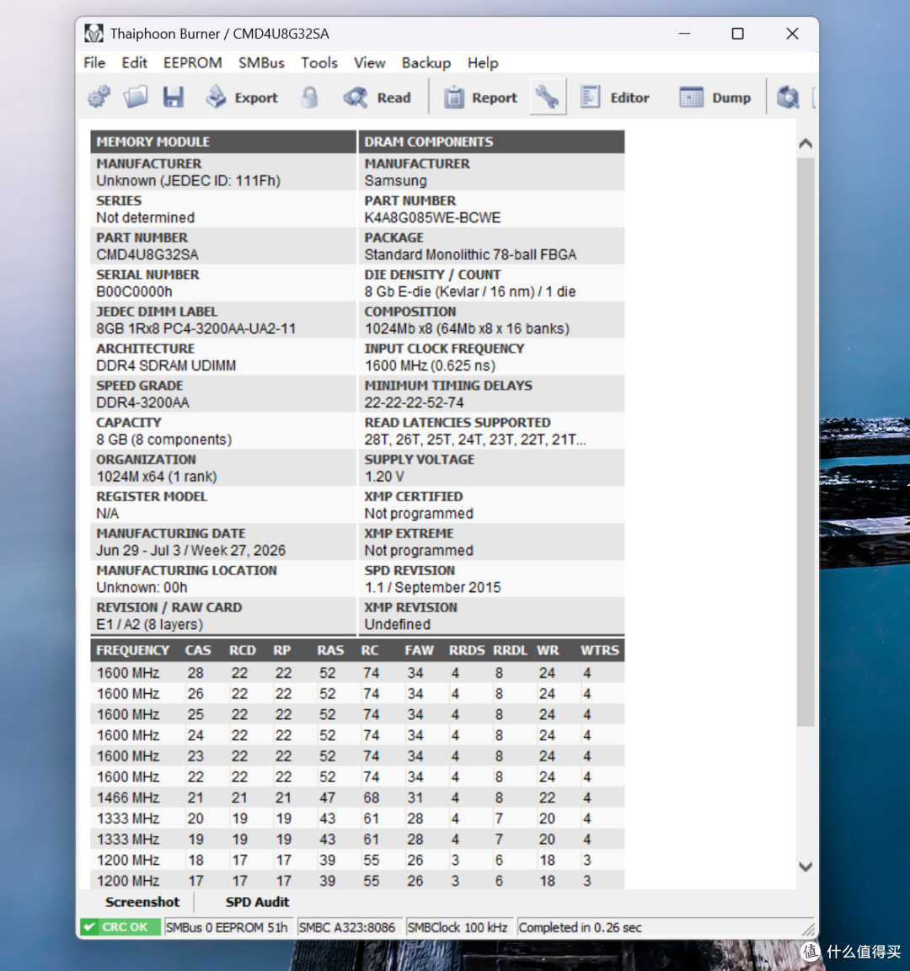Switch to the SPD Audit tab
Viewport: 910px width, 971px height.
257,902
